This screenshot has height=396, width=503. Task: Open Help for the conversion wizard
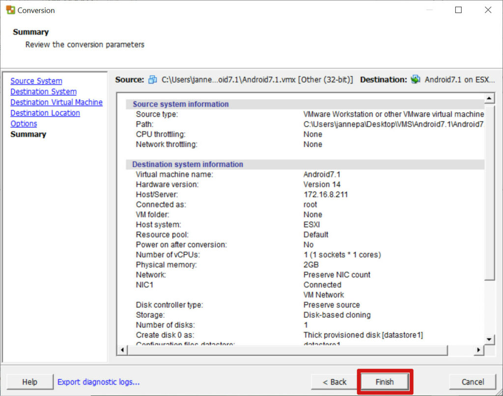tap(30, 382)
